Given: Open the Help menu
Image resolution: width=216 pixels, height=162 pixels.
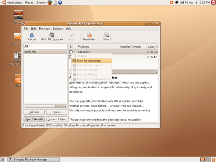Looking at the screenshot, I should click(68, 29).
